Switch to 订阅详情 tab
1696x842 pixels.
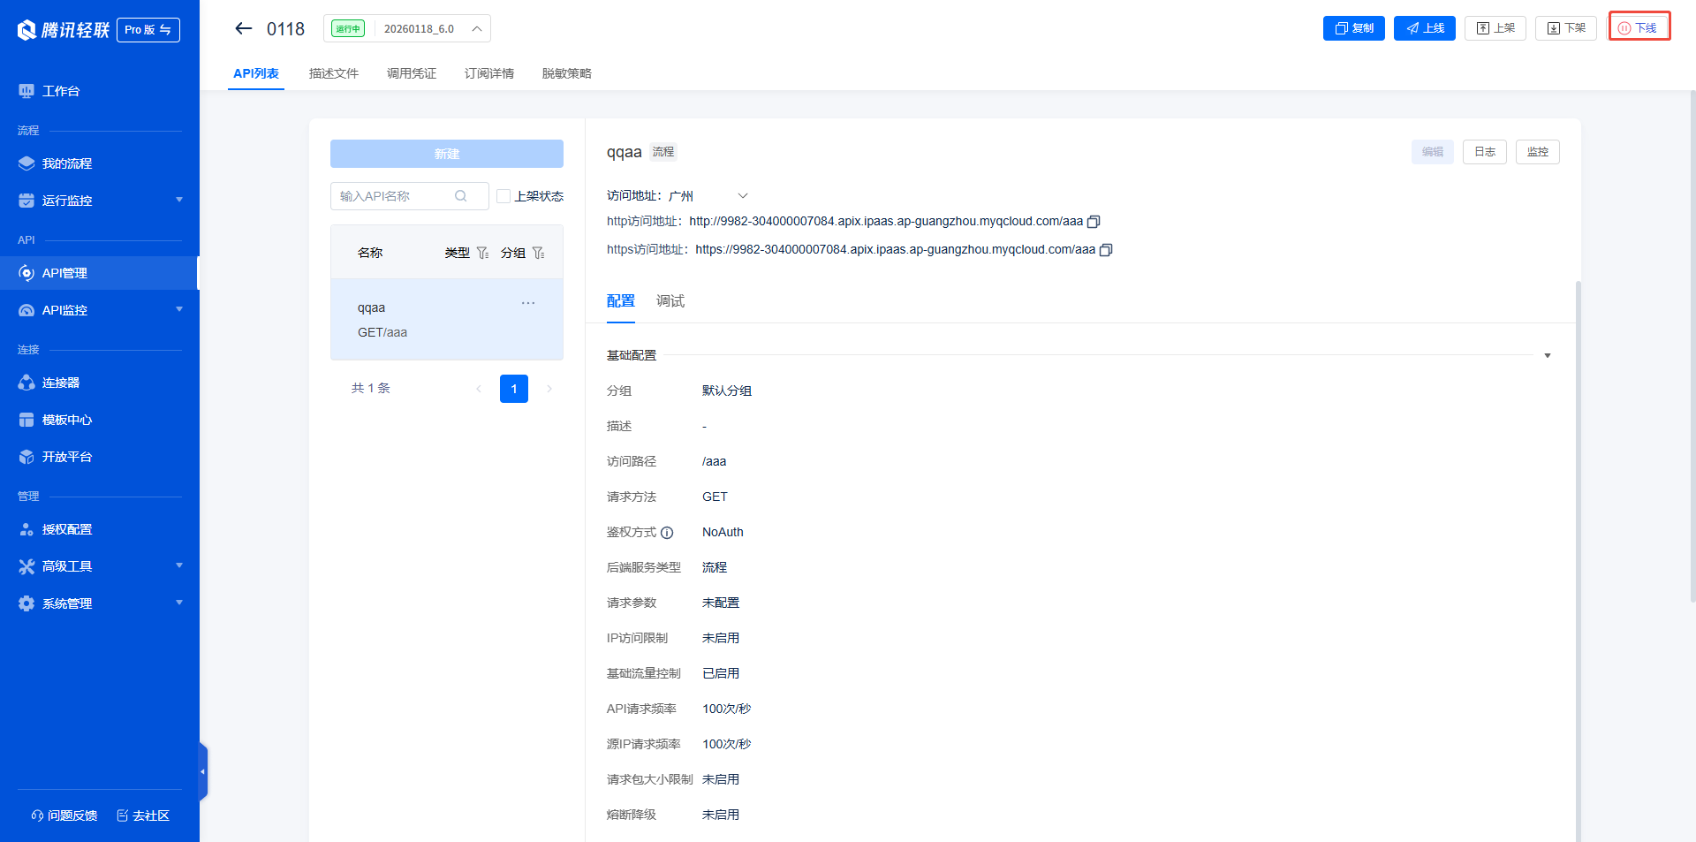[489, 73]
